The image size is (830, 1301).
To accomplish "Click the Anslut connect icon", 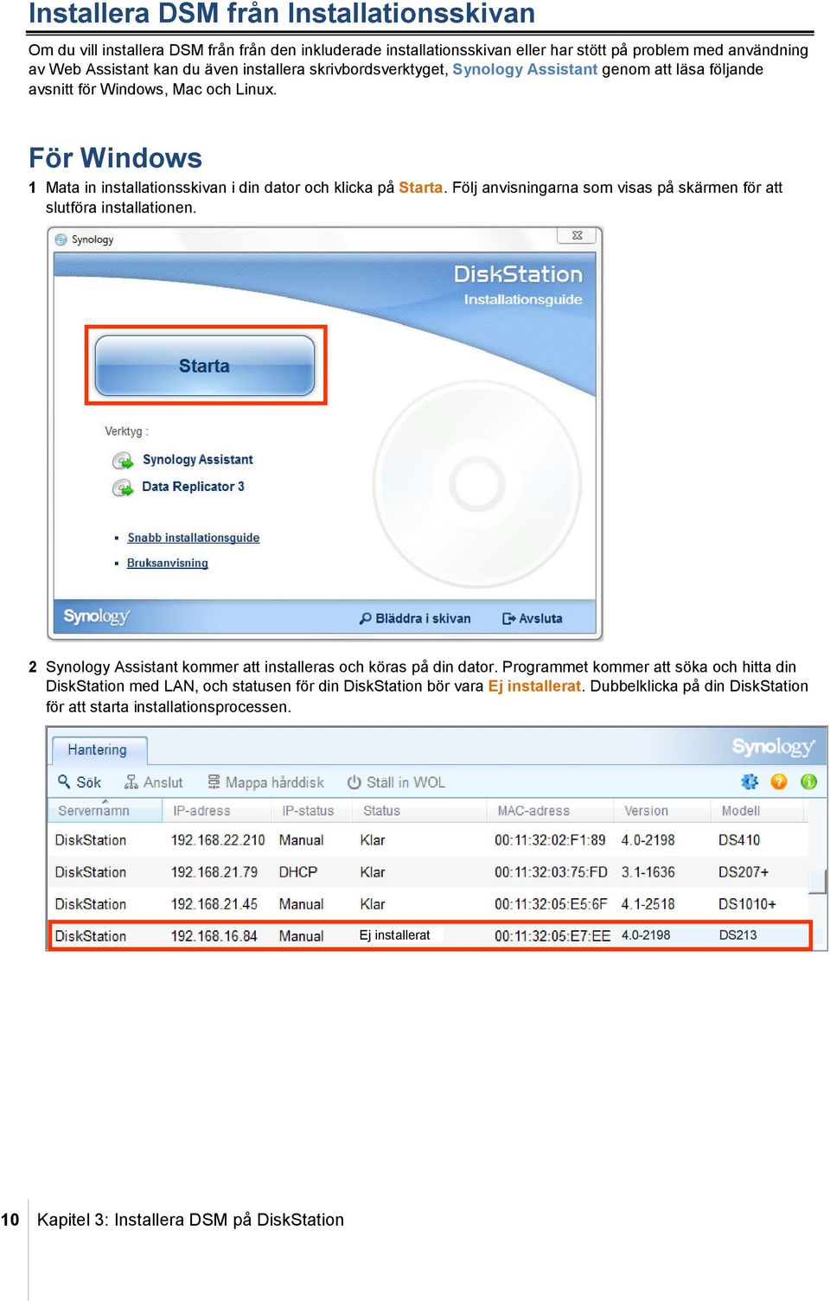I will (x=131, y=782).
